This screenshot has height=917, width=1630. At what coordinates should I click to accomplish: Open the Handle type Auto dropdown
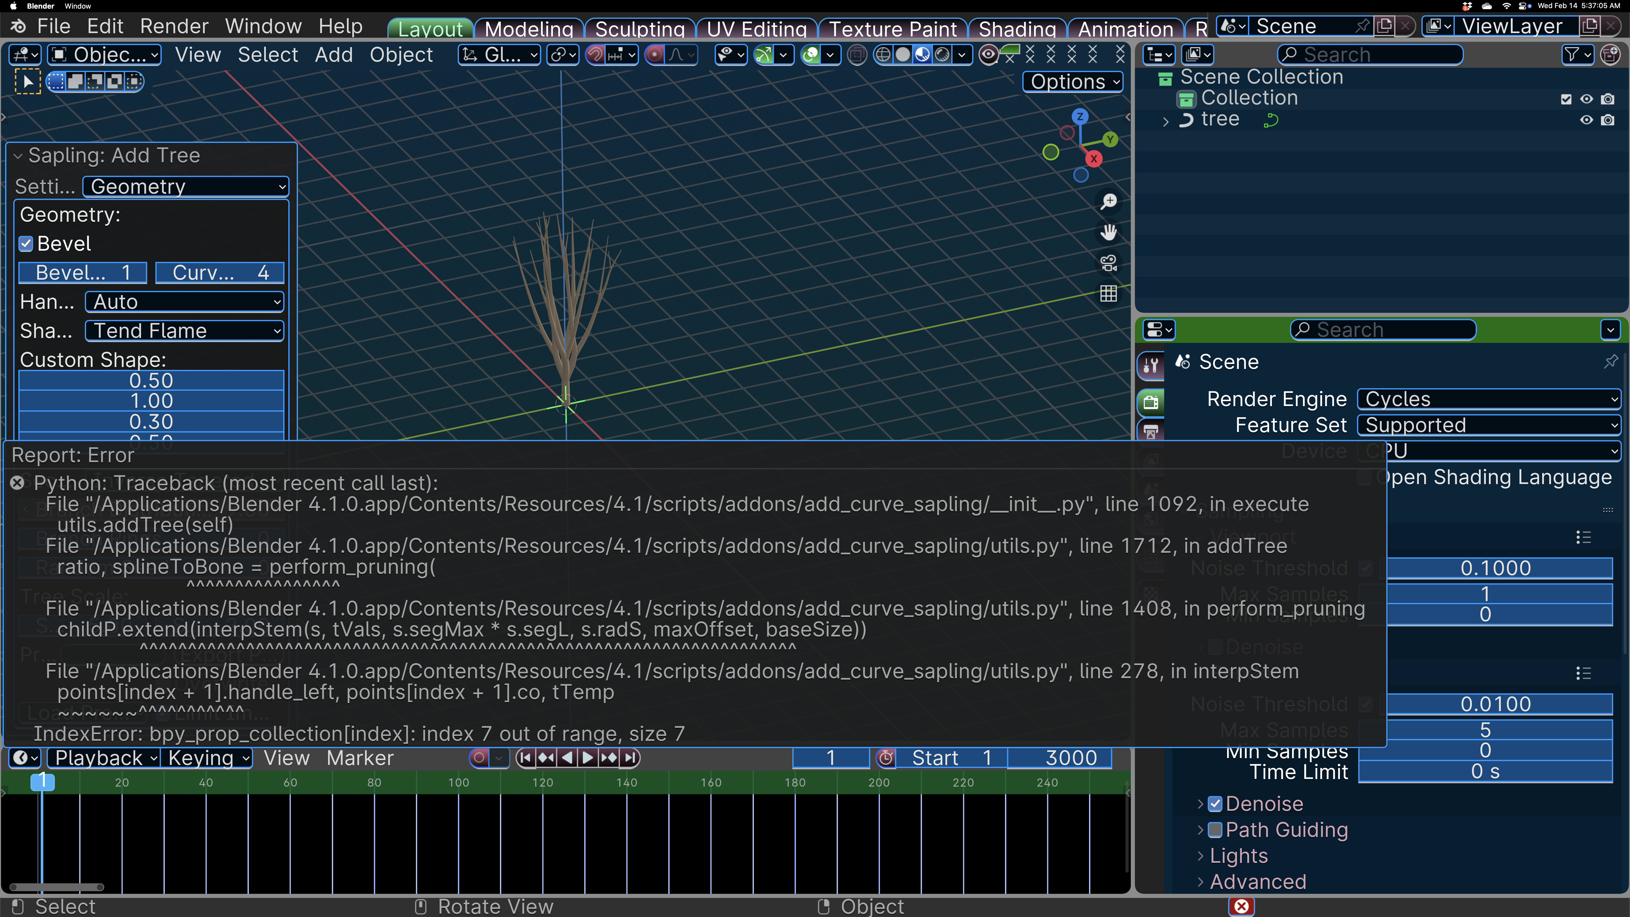pyautogui.click(x=184, y=302)
